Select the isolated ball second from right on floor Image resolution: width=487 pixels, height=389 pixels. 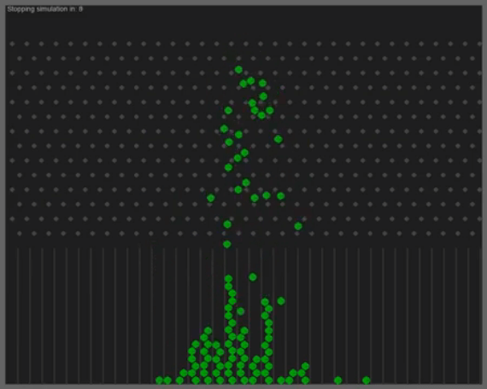338,380
